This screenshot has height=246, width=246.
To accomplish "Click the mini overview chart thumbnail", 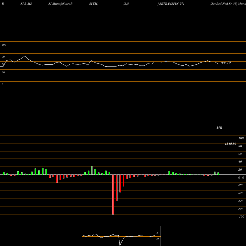I will point(122,236).
